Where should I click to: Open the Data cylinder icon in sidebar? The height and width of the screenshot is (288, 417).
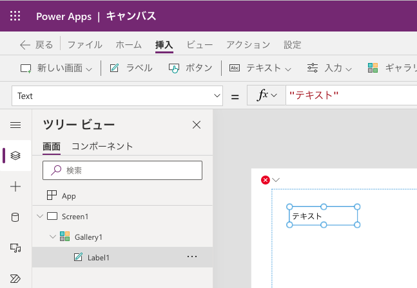click(15, 217)
